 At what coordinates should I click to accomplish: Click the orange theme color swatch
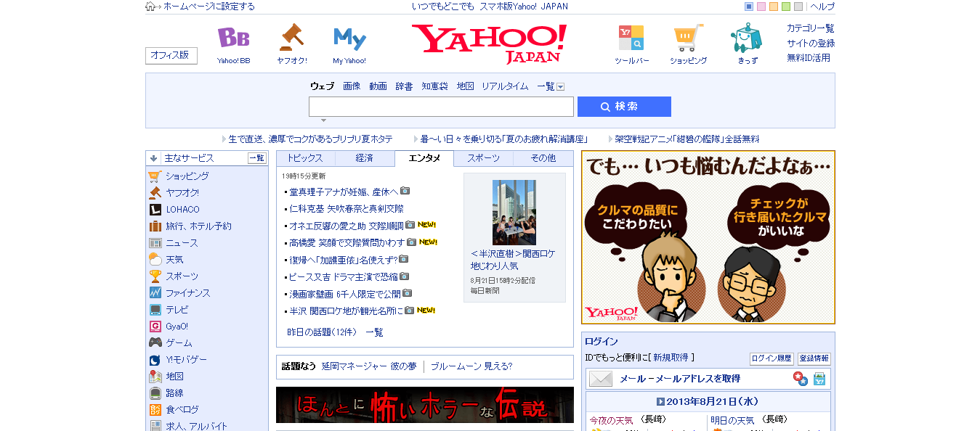click(774, 7)
